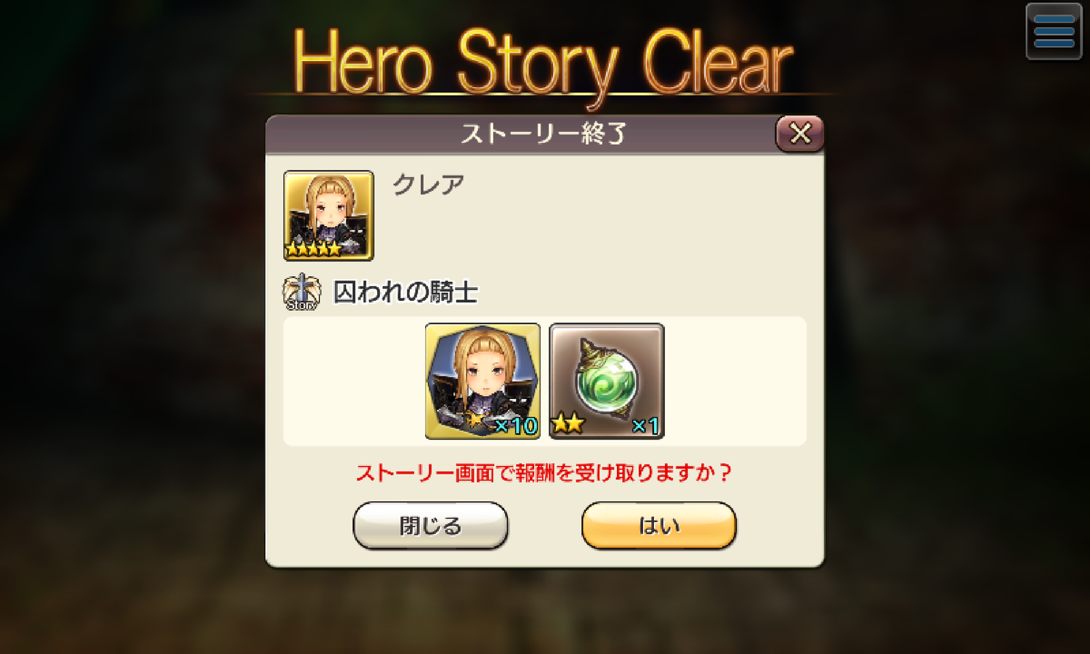Tap the 囚われの騎士 story title

(405, 292)
